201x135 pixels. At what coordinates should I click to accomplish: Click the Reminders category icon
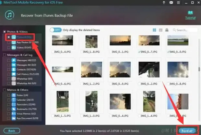[14, 104]
